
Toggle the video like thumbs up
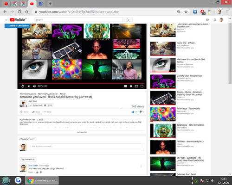pyautogui.click(x=133, y=112)
